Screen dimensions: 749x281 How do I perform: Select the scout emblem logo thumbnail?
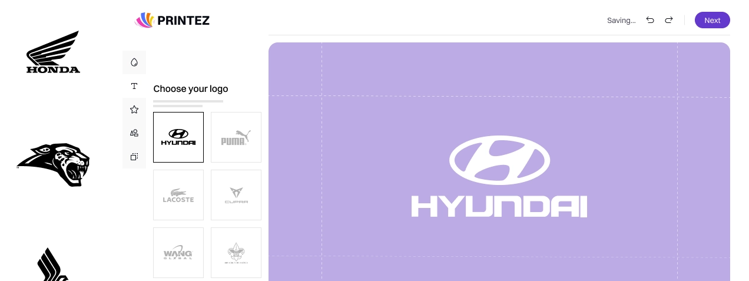click(236, 253)
